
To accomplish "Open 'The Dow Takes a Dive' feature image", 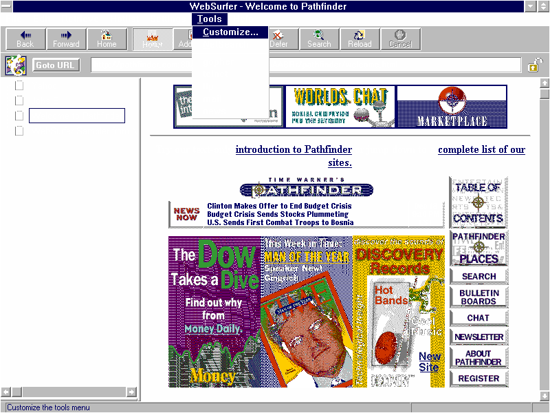I will click(x=214, y=312).
